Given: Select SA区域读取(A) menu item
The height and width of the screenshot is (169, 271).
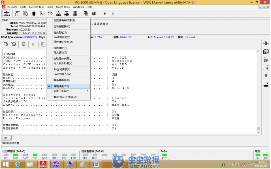Looking at the screenshot, I should [x=69, y=70].
